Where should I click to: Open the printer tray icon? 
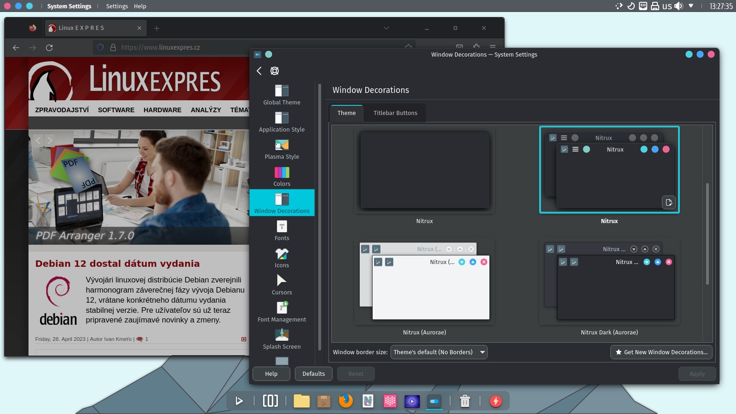(655, 6)
